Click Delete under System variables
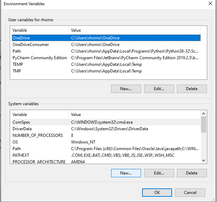This screenshot has width=217, height=202. coord(192,173)
